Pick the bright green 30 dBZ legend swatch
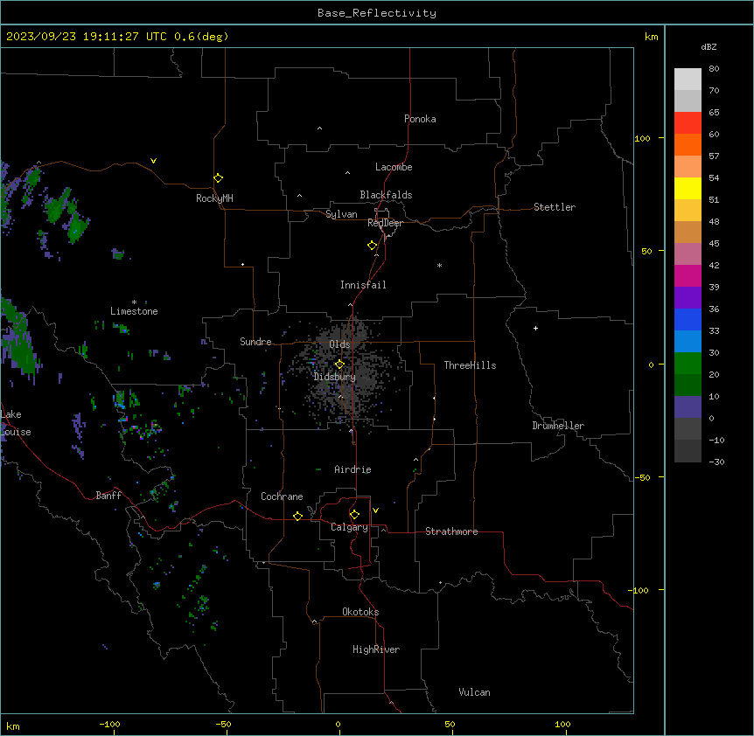 pyautogui.click(x=688, y=364)
